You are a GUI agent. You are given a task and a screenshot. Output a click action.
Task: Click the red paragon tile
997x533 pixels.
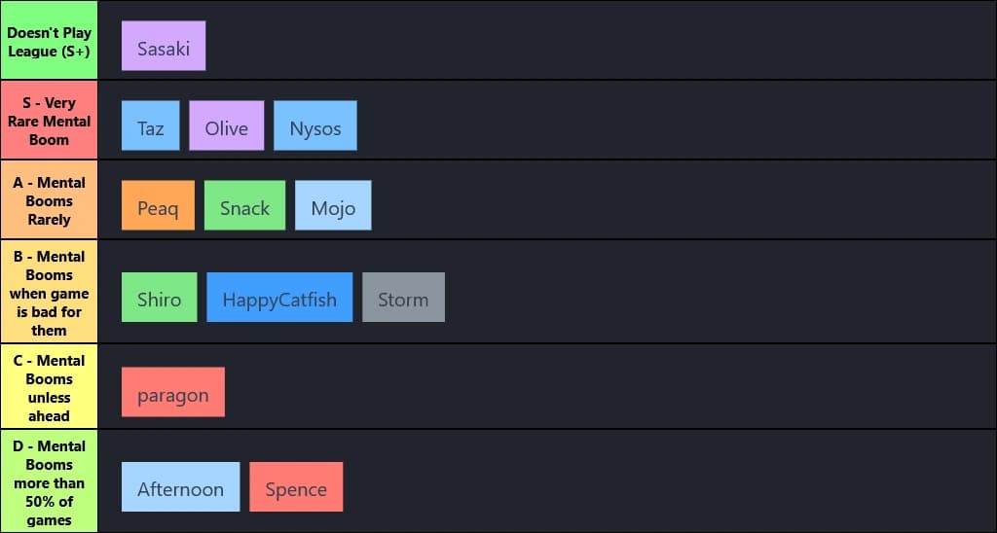click(x=173, y=392)
